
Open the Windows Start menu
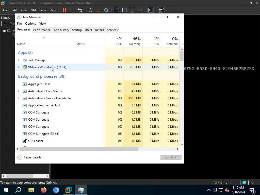point(6,190)
